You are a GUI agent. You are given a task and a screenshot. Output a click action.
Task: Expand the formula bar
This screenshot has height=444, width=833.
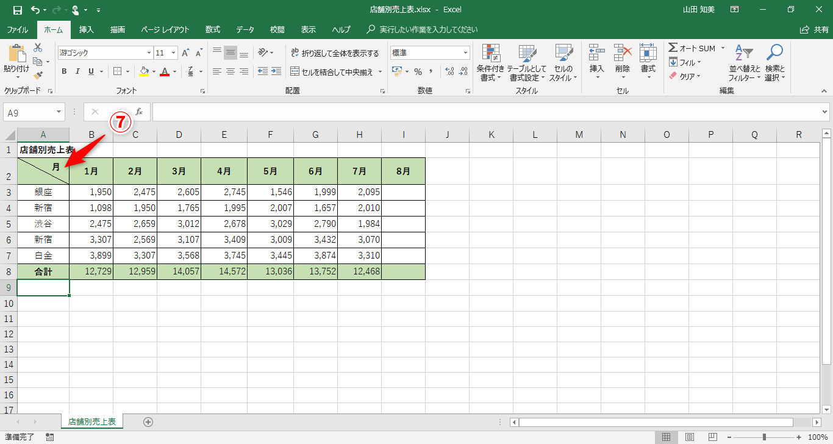tap(825, 112)
